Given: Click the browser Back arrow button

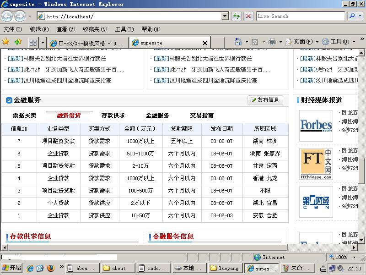Looking at the screenshot, I should pos(7,16).
